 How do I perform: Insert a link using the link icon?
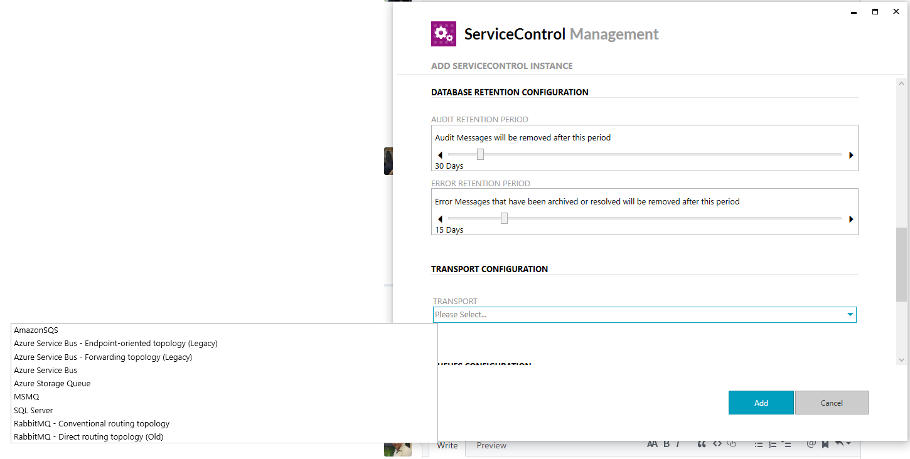tap(731, 444)
